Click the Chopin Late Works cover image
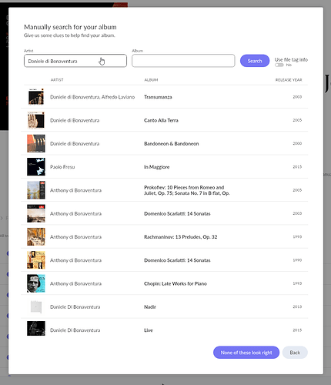331x385 pixels. (36, 283)
